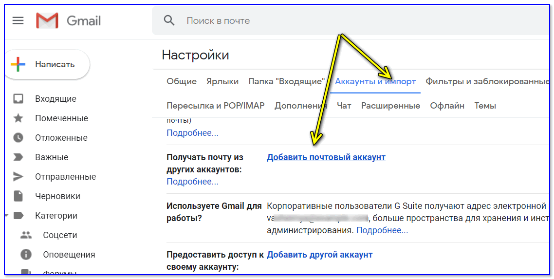Click the Категории tag icon
Image resolution: width=554 pixels, height=279 pixels.
pos(18,215)
